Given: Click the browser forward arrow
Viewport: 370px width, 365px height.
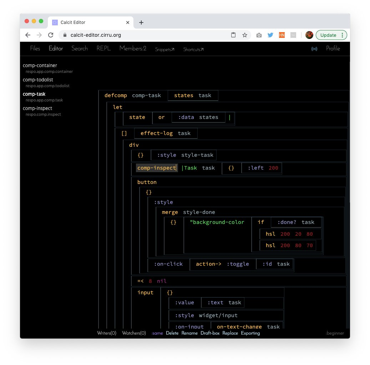Looking at the screenshot, I should pyautogui.click(x=39, y=35).
